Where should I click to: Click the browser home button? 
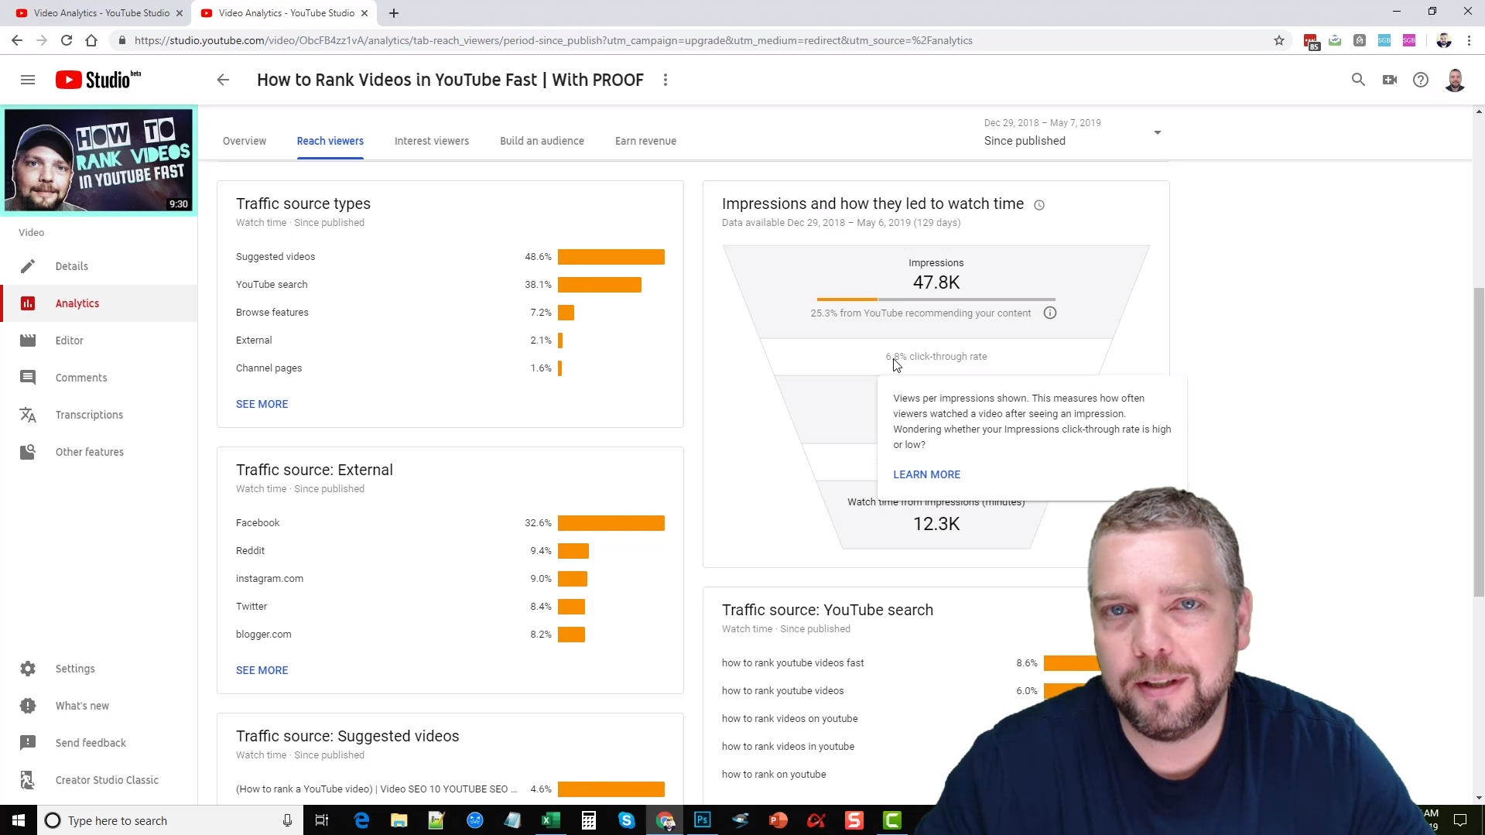pyautogui.click(x=91, y=40)
